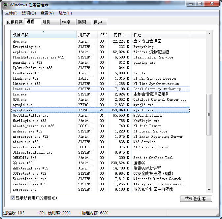Select MySQLInstaller.exe process
Viewport: 222px width, 219px height.
coord(100,115)
